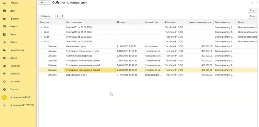
Task: Open the upper Еще dropdown
Action: [253, 10]
